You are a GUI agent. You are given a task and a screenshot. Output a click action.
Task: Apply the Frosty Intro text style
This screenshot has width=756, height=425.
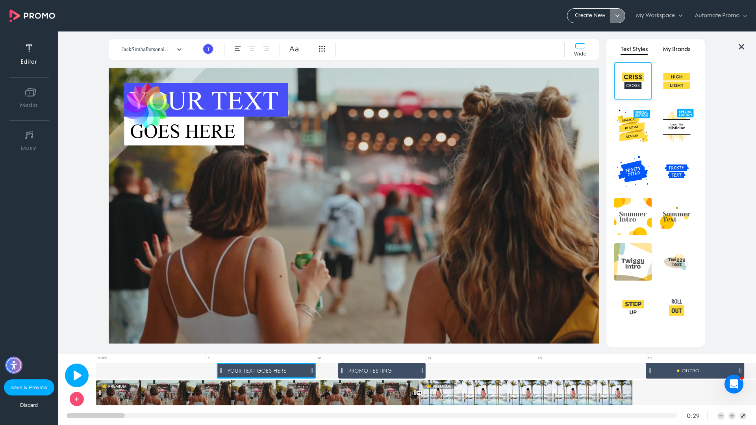point(633,171)
